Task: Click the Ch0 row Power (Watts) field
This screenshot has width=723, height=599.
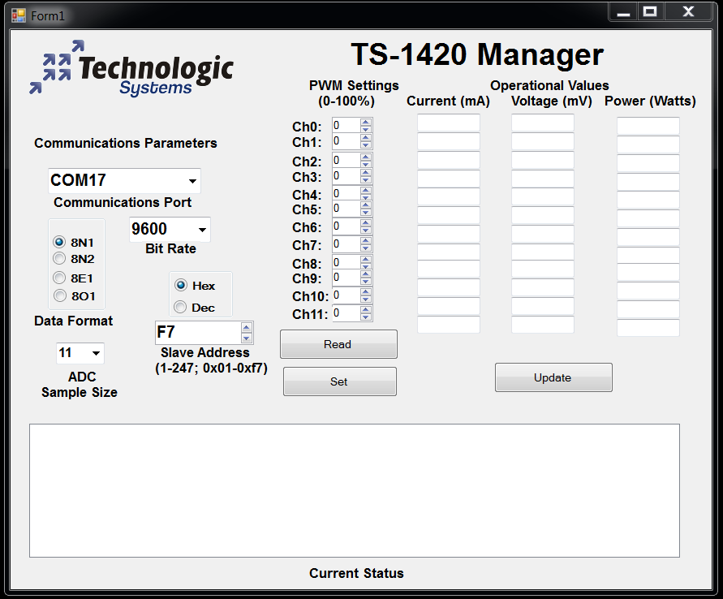Action: click(648, 126)
